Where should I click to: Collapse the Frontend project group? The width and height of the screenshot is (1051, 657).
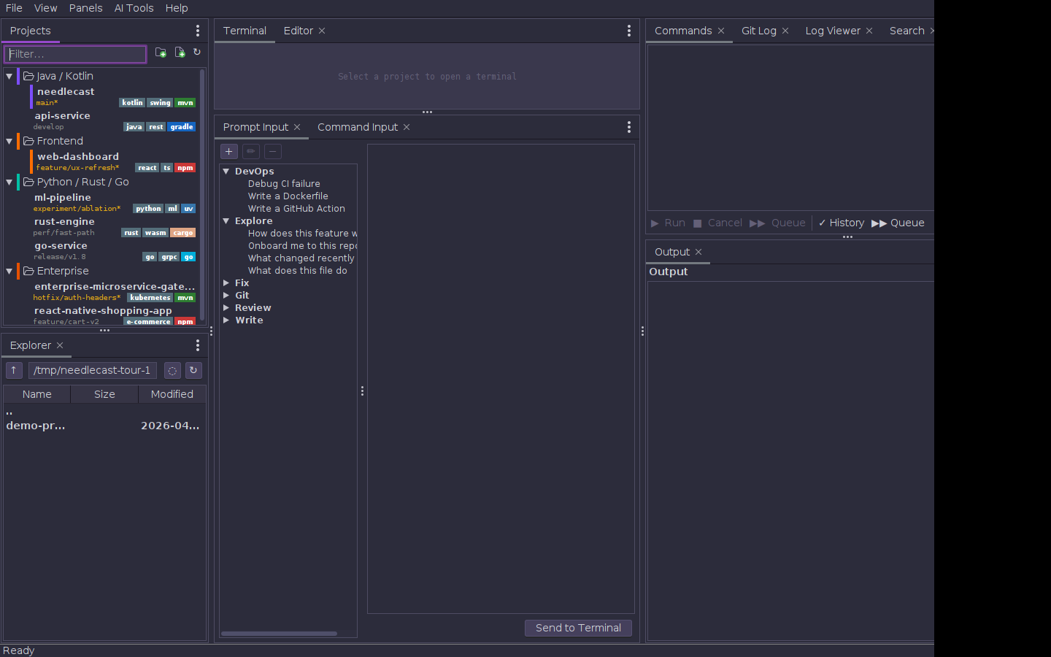[x=9, y=141]
